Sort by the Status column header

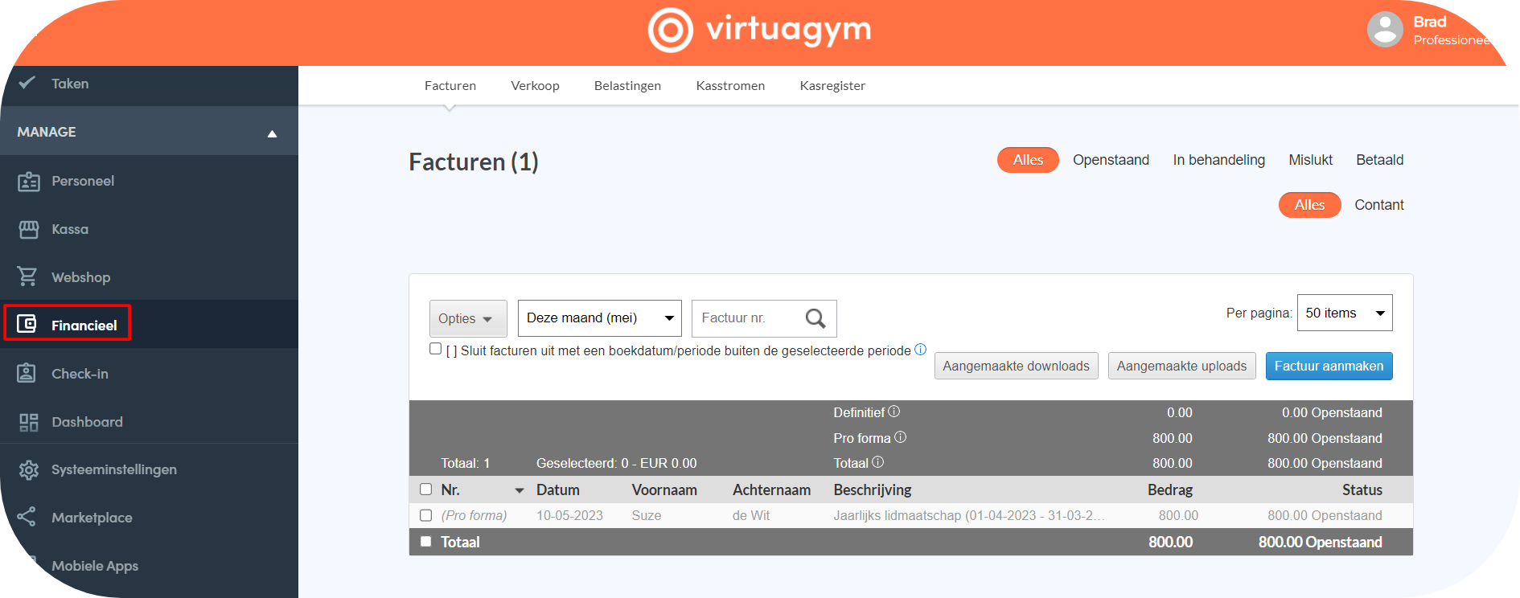(x=1362, y=489)
